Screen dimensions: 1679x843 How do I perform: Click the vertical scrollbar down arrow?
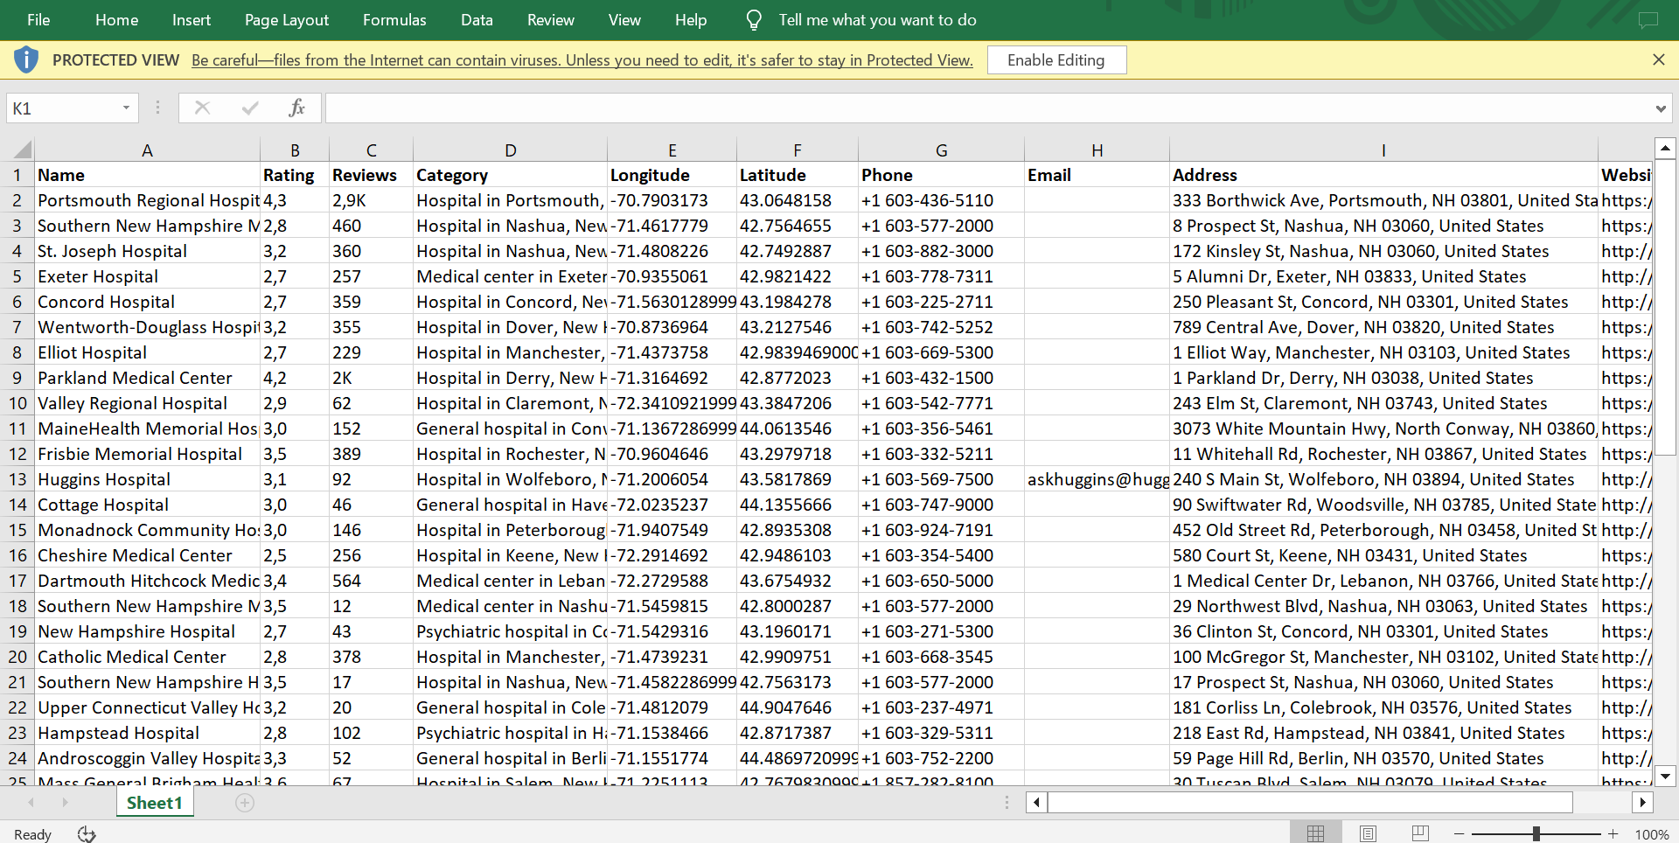point(1665,776)
